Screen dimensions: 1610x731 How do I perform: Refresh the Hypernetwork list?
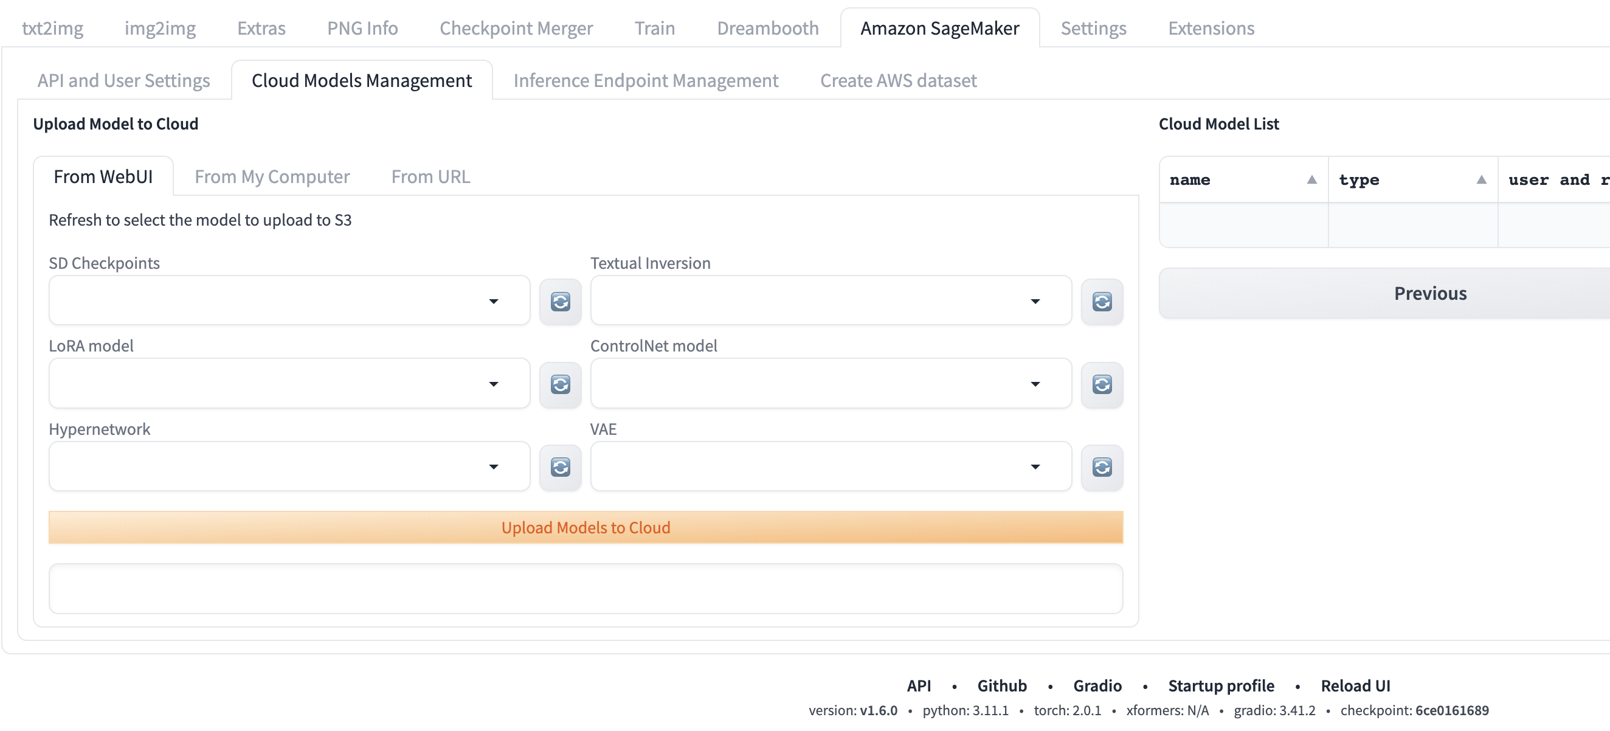coord(560,467)
